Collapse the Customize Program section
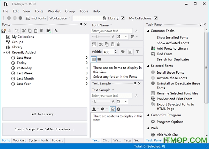Image resolution: width=209 pixels, height=149 pixels. point(148,115)
